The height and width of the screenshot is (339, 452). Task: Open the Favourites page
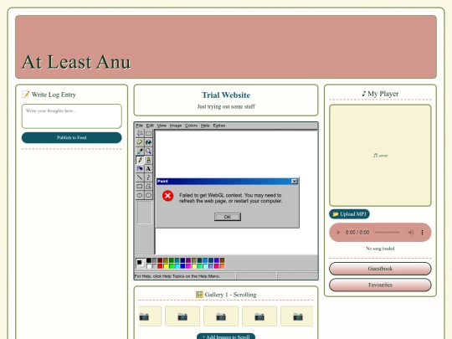[380, 285]
